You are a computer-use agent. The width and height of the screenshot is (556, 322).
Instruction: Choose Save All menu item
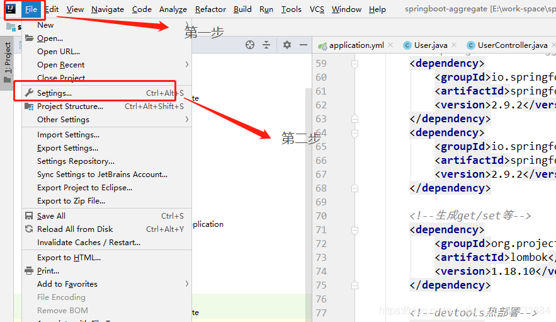tap(107, 216)
